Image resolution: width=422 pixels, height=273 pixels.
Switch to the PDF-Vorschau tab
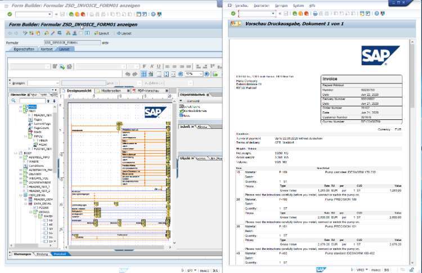[148, 90]
